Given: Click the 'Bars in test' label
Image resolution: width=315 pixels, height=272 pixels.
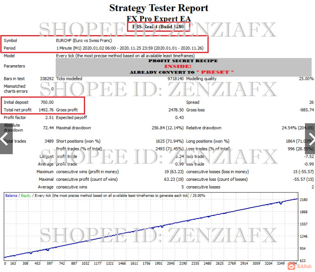Looking at the screenshot, I should pyautogui.click(x=14, y=78).
